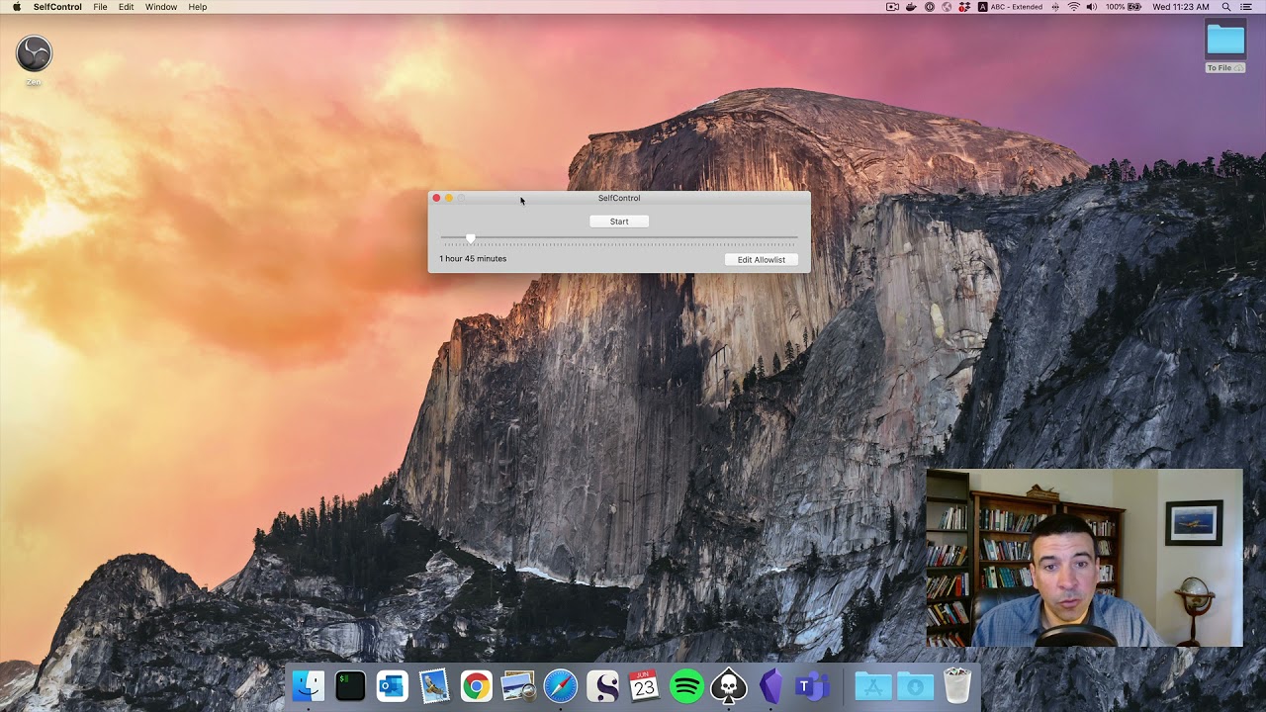1266x712 pixels.
Task: Open the Help menu
Action: pyautogui.click(x=198, y=7)
